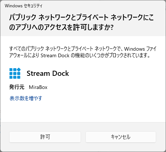This screenshot has width=166, height=152.
Task: Click the MiraBox publisher name
Action: click(38, 87)
